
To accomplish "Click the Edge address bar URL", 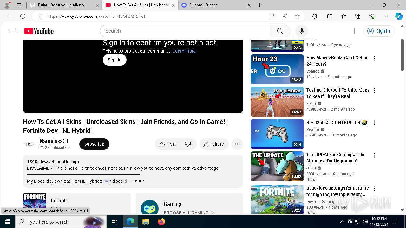I will 96,16.
